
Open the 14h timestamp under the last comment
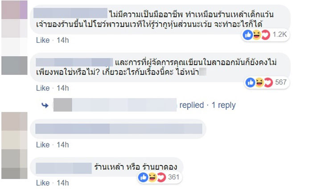click(63, 183)
